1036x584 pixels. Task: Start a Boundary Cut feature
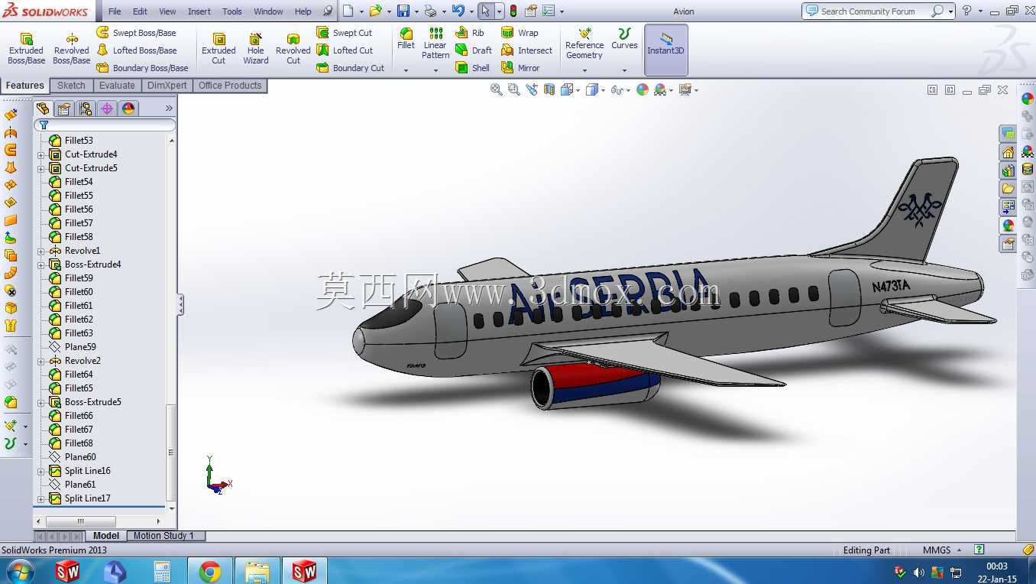pyautogui.click(x=351, y=68)
